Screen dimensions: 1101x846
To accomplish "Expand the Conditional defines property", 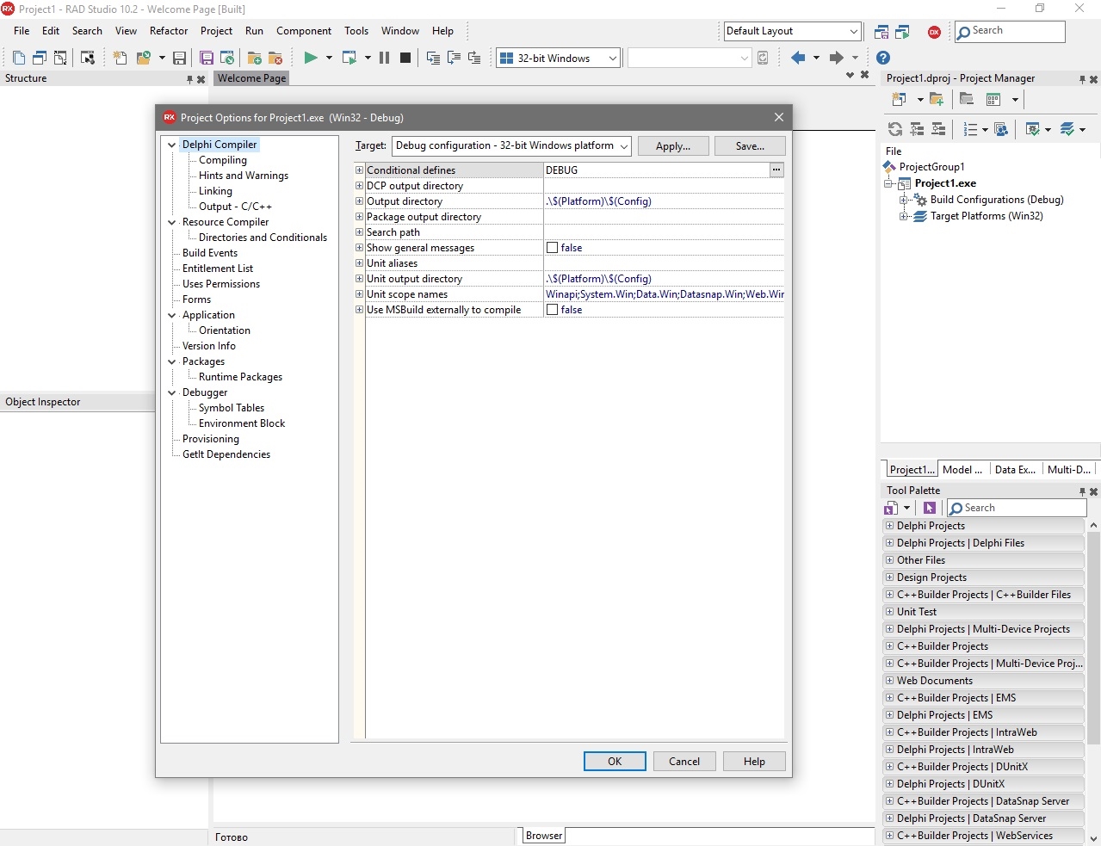I will click(359, 170).
